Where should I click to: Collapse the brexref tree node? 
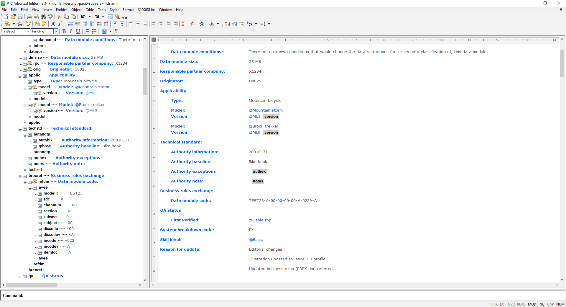pyautogui.click(x=21, y=176)
